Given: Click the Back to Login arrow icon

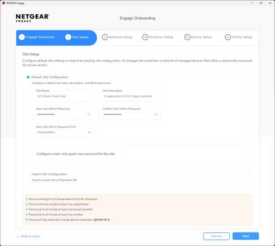Looking at the screenshot, I should point(18,236).
